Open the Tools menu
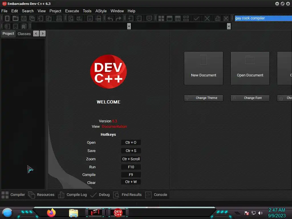 pyautogui.click(x=87, y=11)
